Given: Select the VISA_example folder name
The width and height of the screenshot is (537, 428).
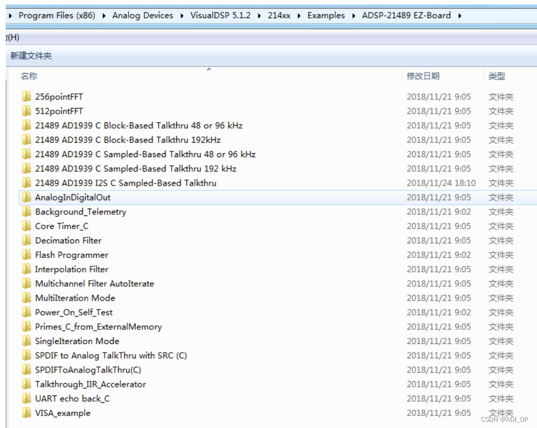Looking at the screenshot, I should click(x=63, y=413).
